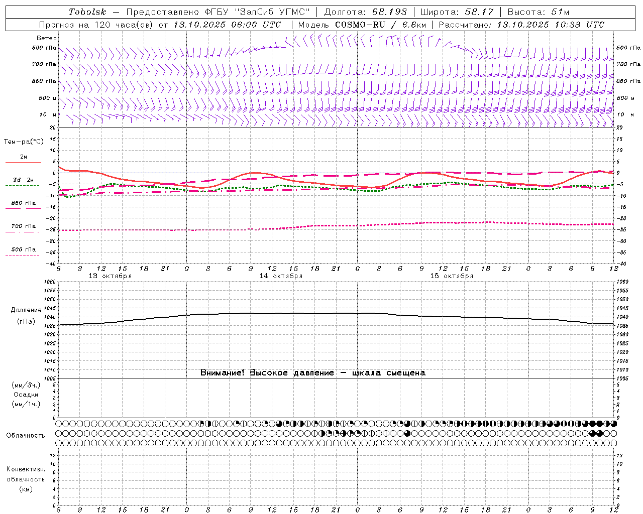Click the 15 октября date label
The height and width of the screenshot is (514, 643).
[452, 276]
